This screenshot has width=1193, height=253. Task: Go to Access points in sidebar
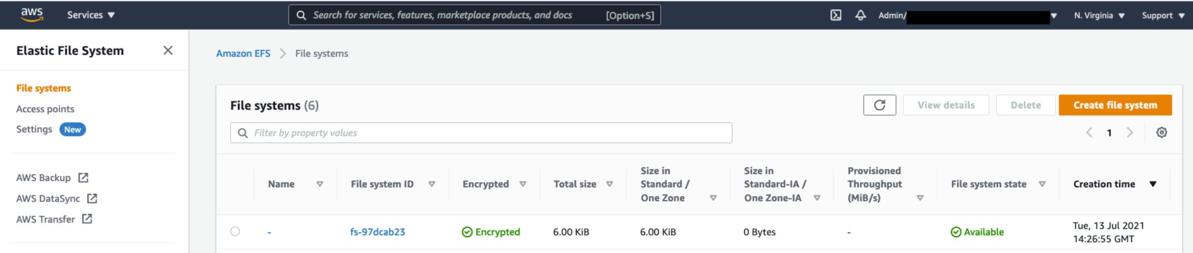pos(45,109)
